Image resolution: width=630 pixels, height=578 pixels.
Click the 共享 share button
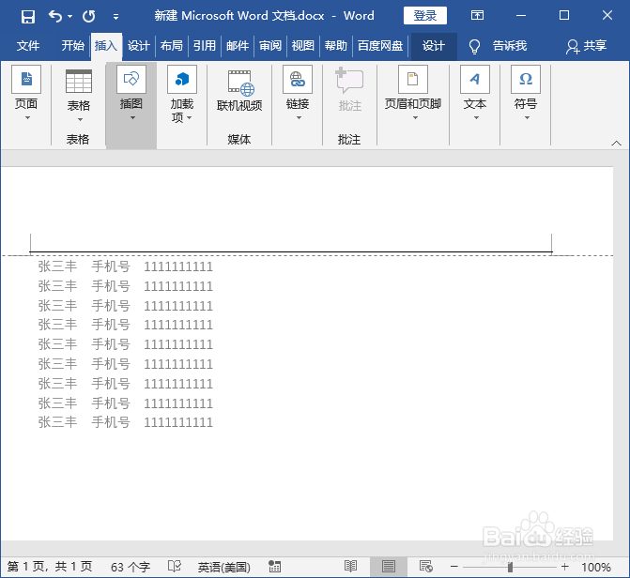[x=586, y=46]
